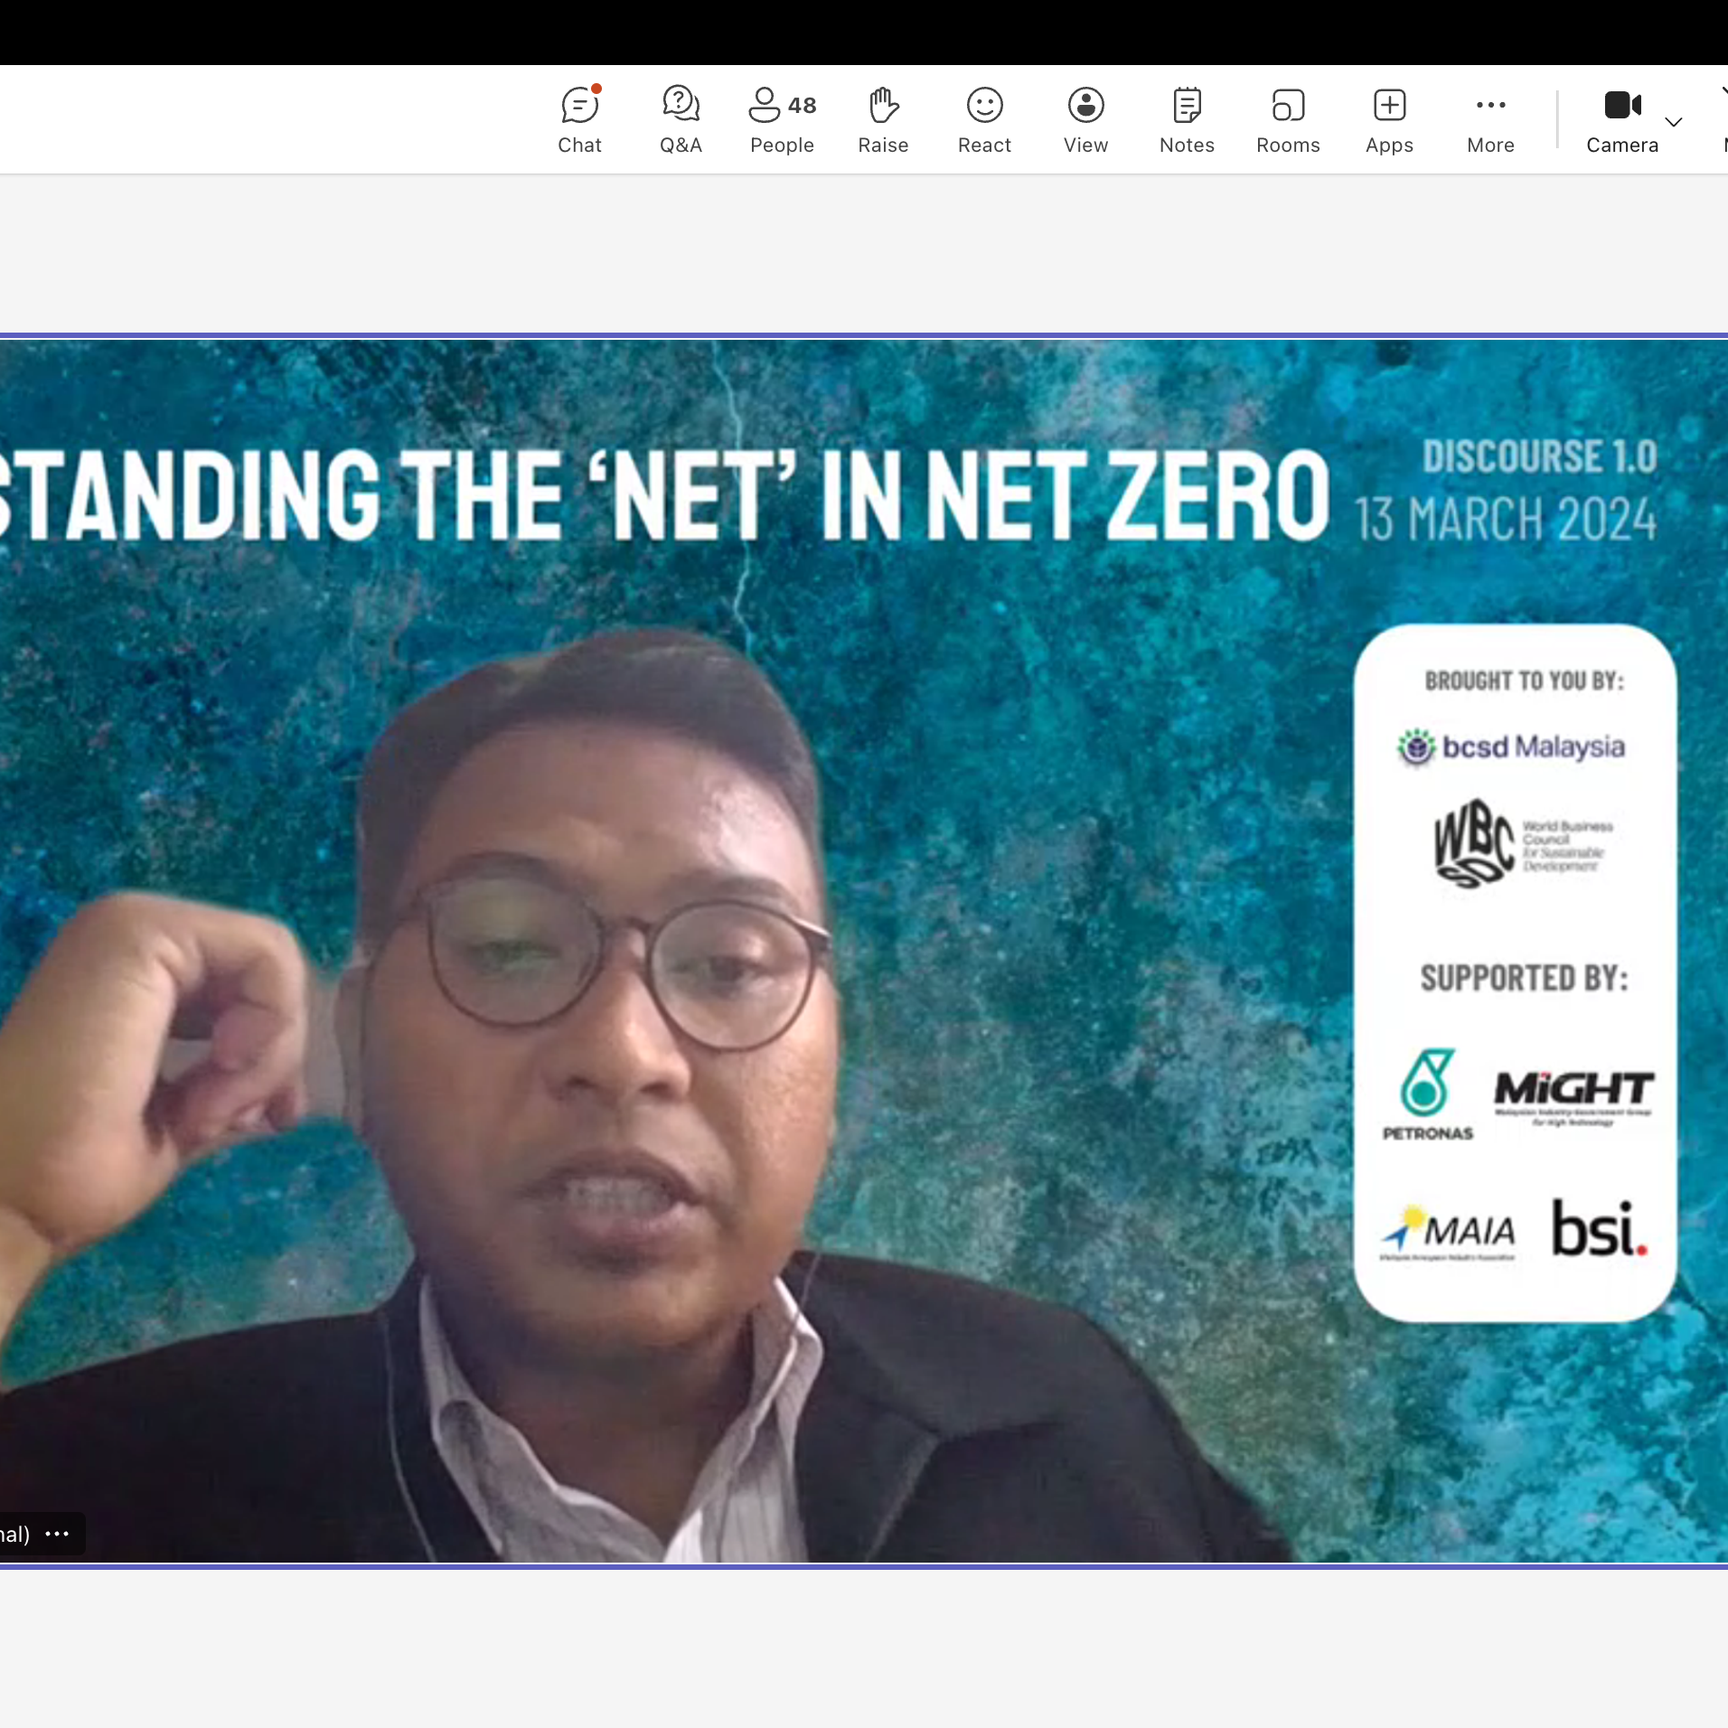Screen dimensions: 1728x1728
Task: Click the MAIA logo in the background
Action: [1449, 1231]
